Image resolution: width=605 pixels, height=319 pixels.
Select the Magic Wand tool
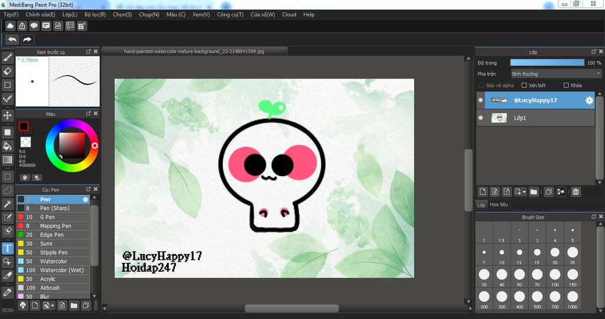(x=7, y=204)
